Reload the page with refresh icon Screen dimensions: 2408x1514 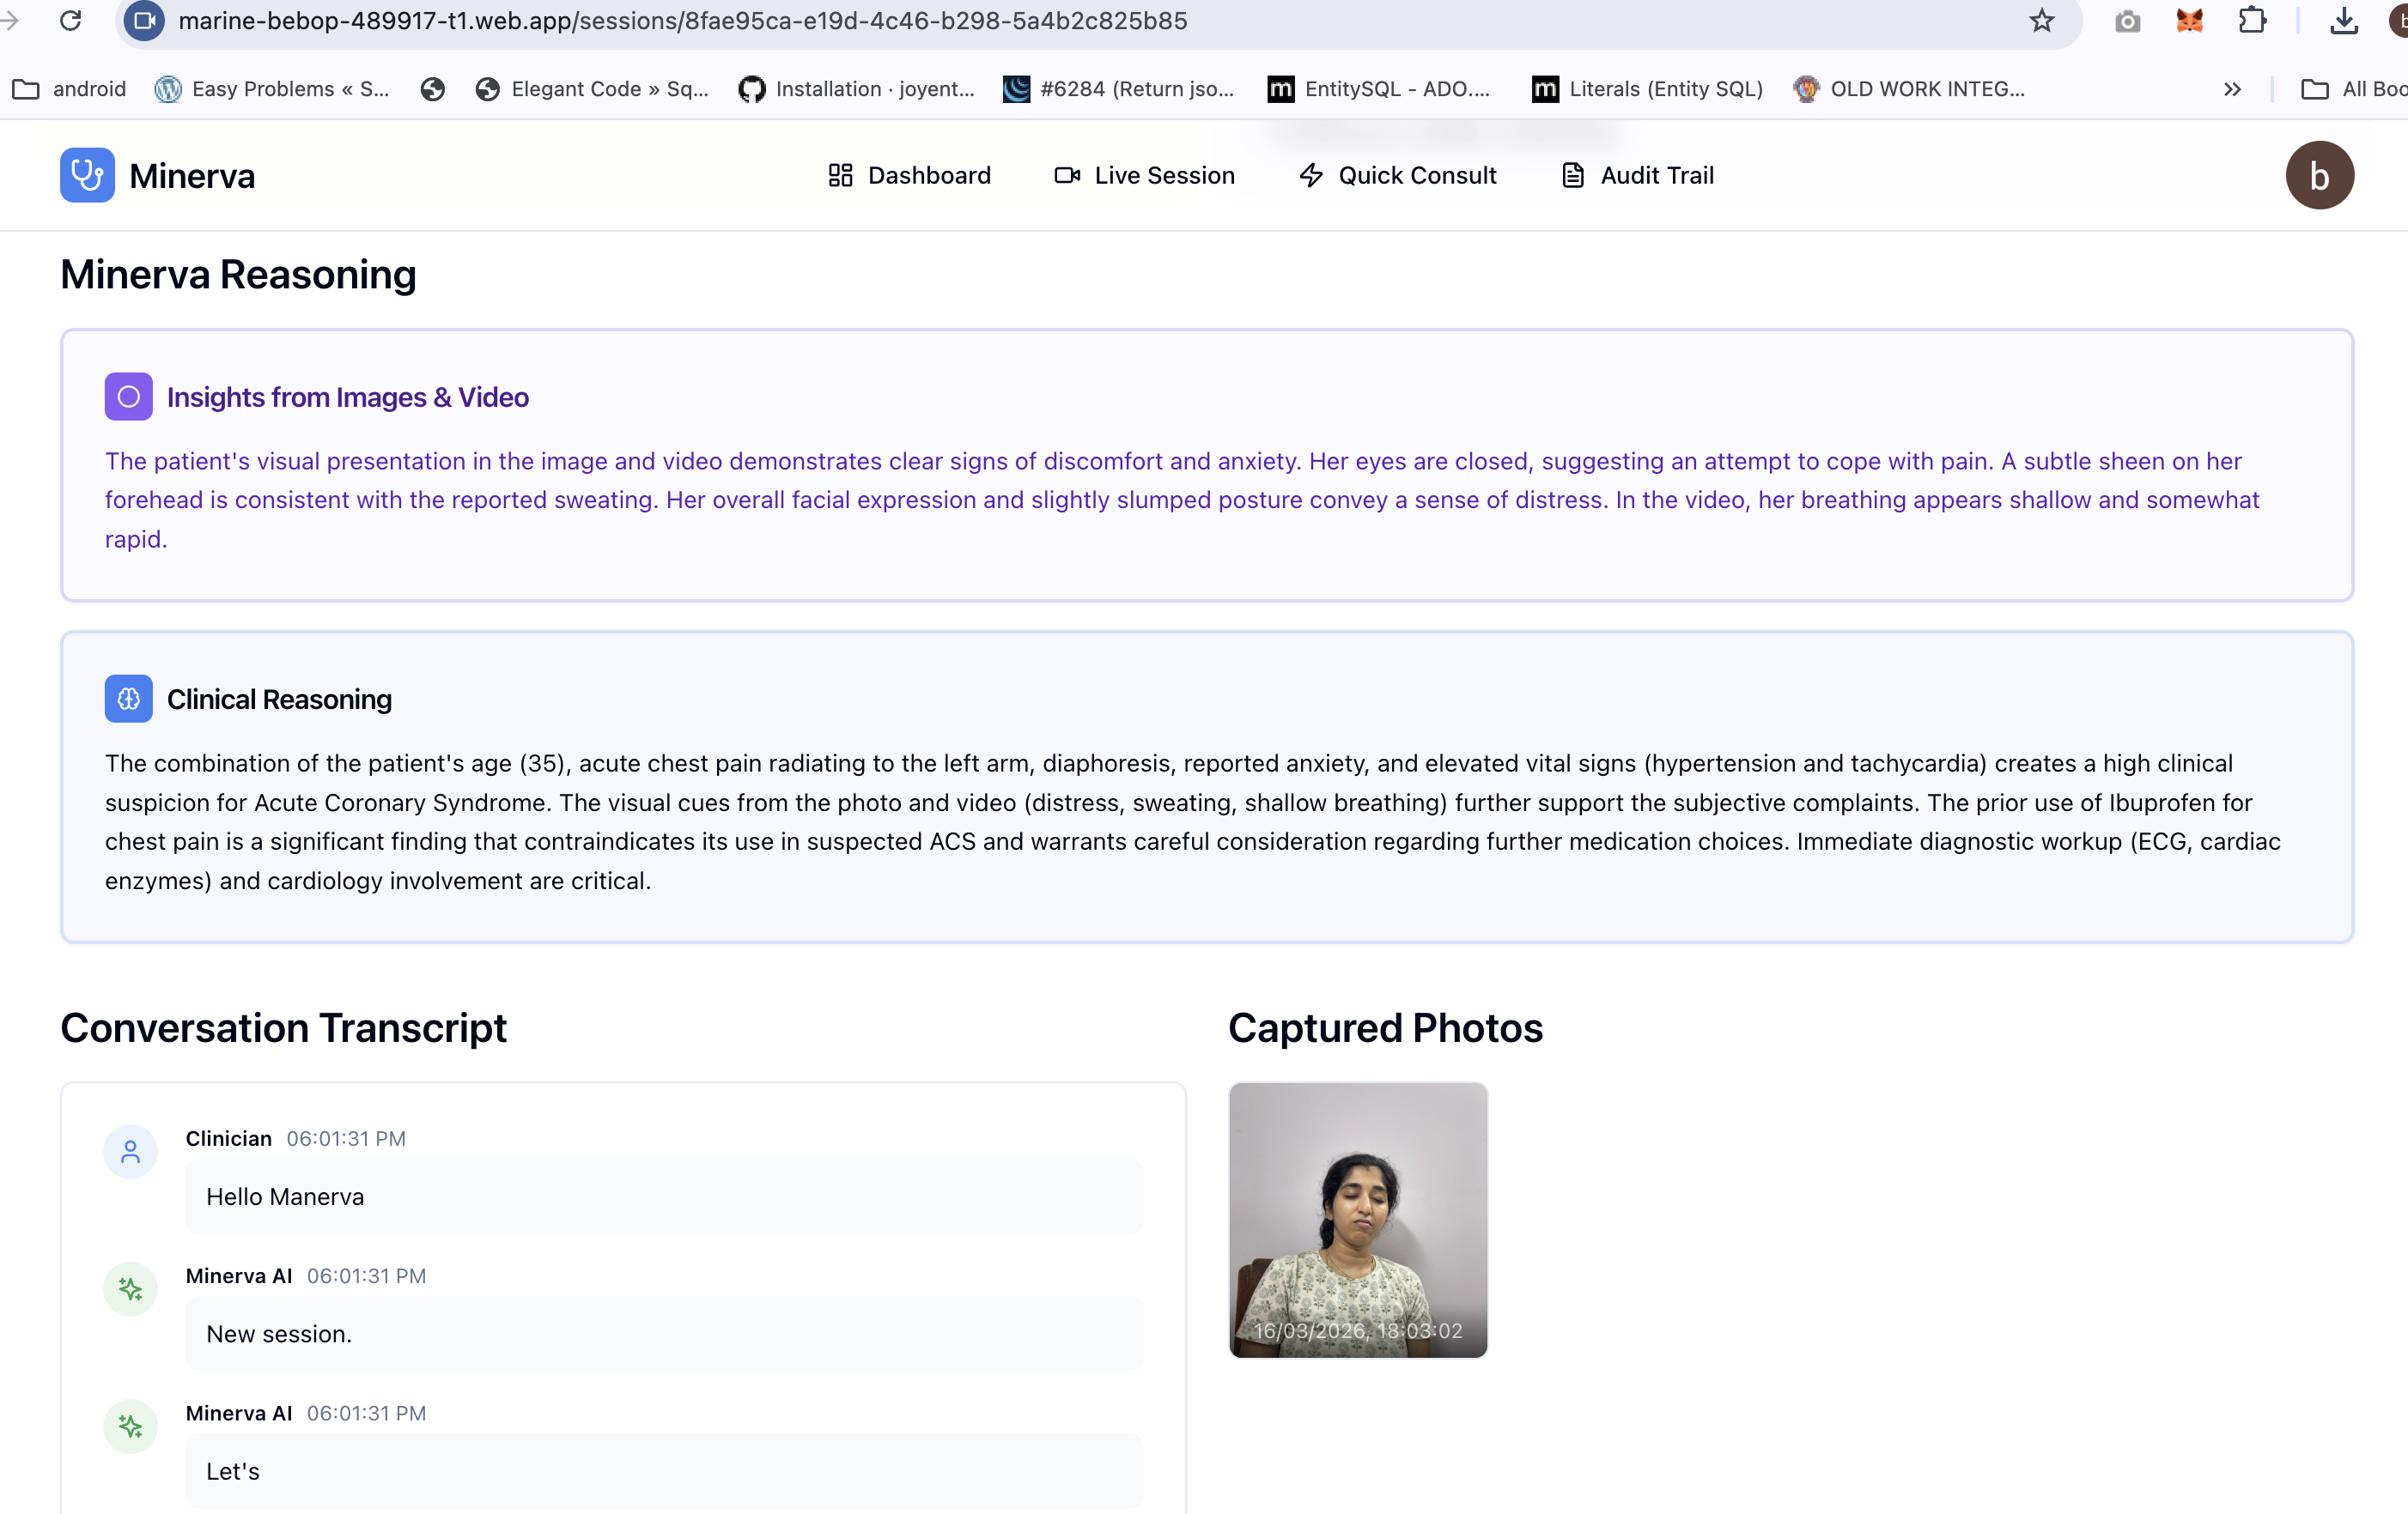coord(70,21)
